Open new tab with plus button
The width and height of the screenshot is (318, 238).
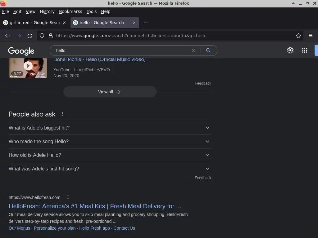click(146, 23)
